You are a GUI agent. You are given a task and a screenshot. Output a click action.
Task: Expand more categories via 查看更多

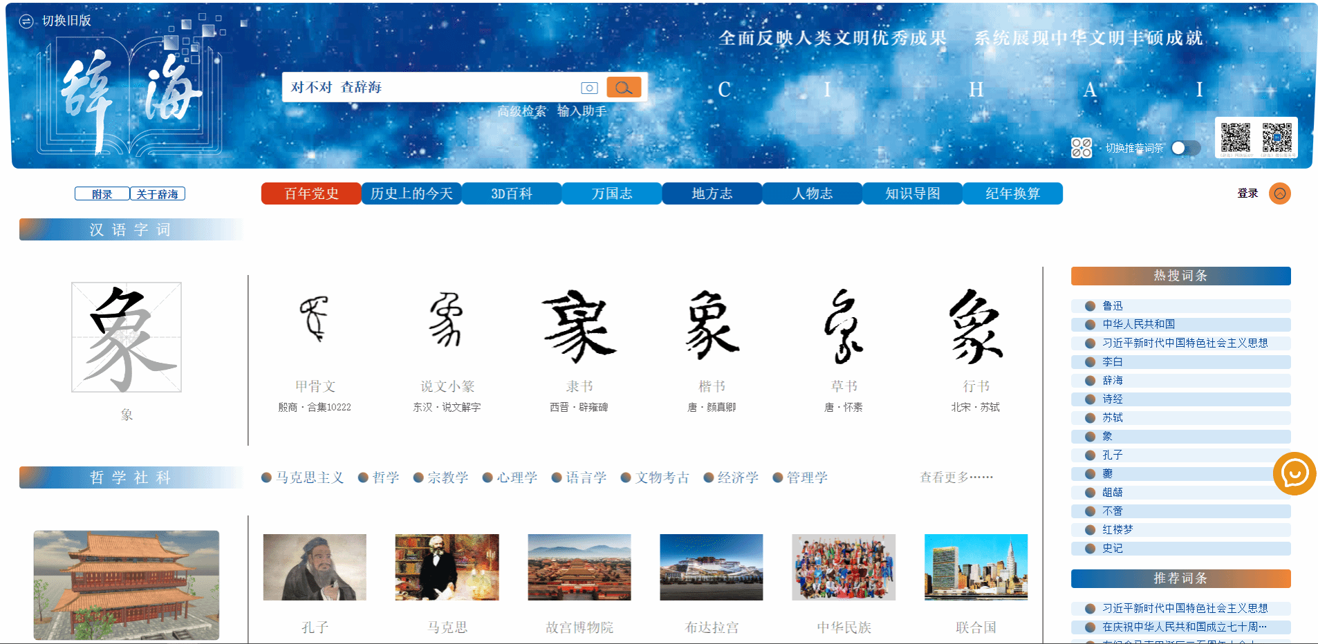coord(956,477)
